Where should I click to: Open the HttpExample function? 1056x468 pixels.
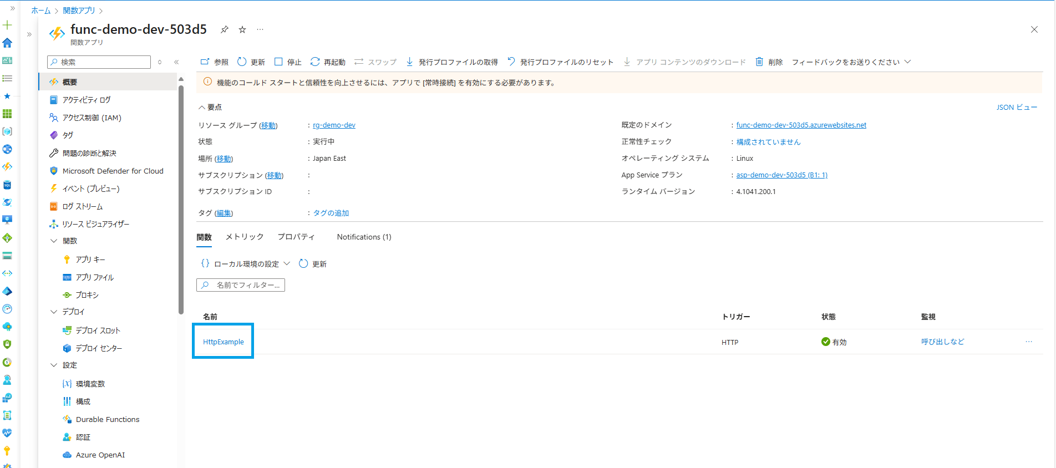tap(223, 342)
